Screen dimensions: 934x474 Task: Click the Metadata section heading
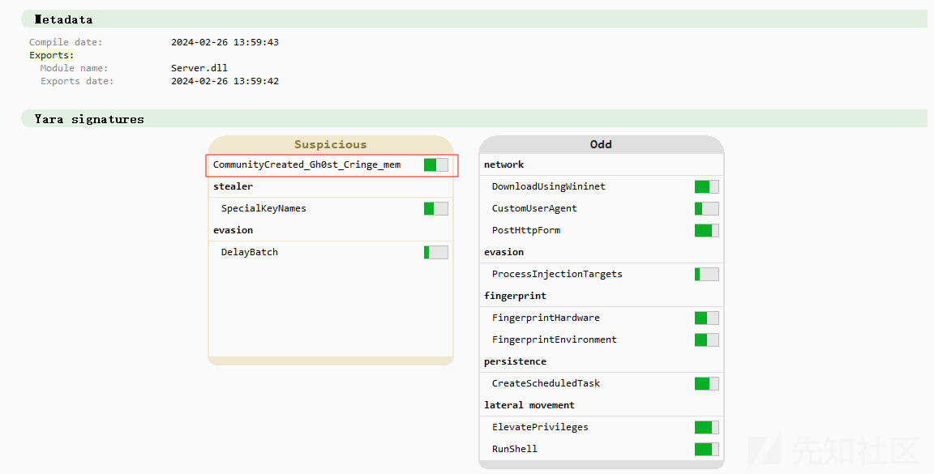[x=64, y=19]
